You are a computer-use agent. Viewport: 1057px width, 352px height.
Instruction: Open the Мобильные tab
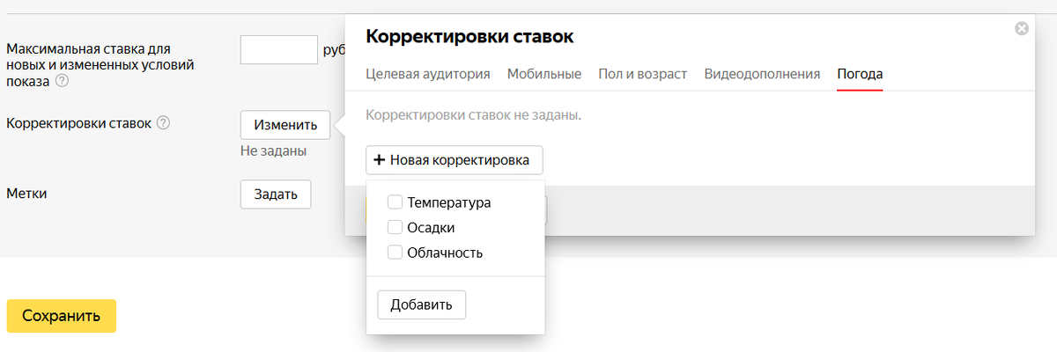tap(544, 74)
